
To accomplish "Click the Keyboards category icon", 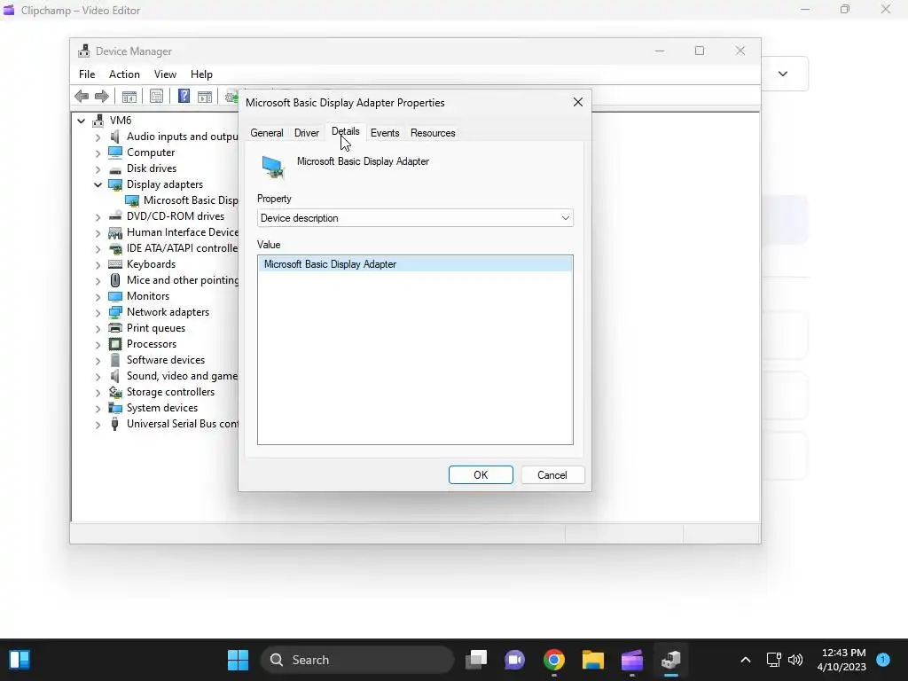I will click(115, 264).
